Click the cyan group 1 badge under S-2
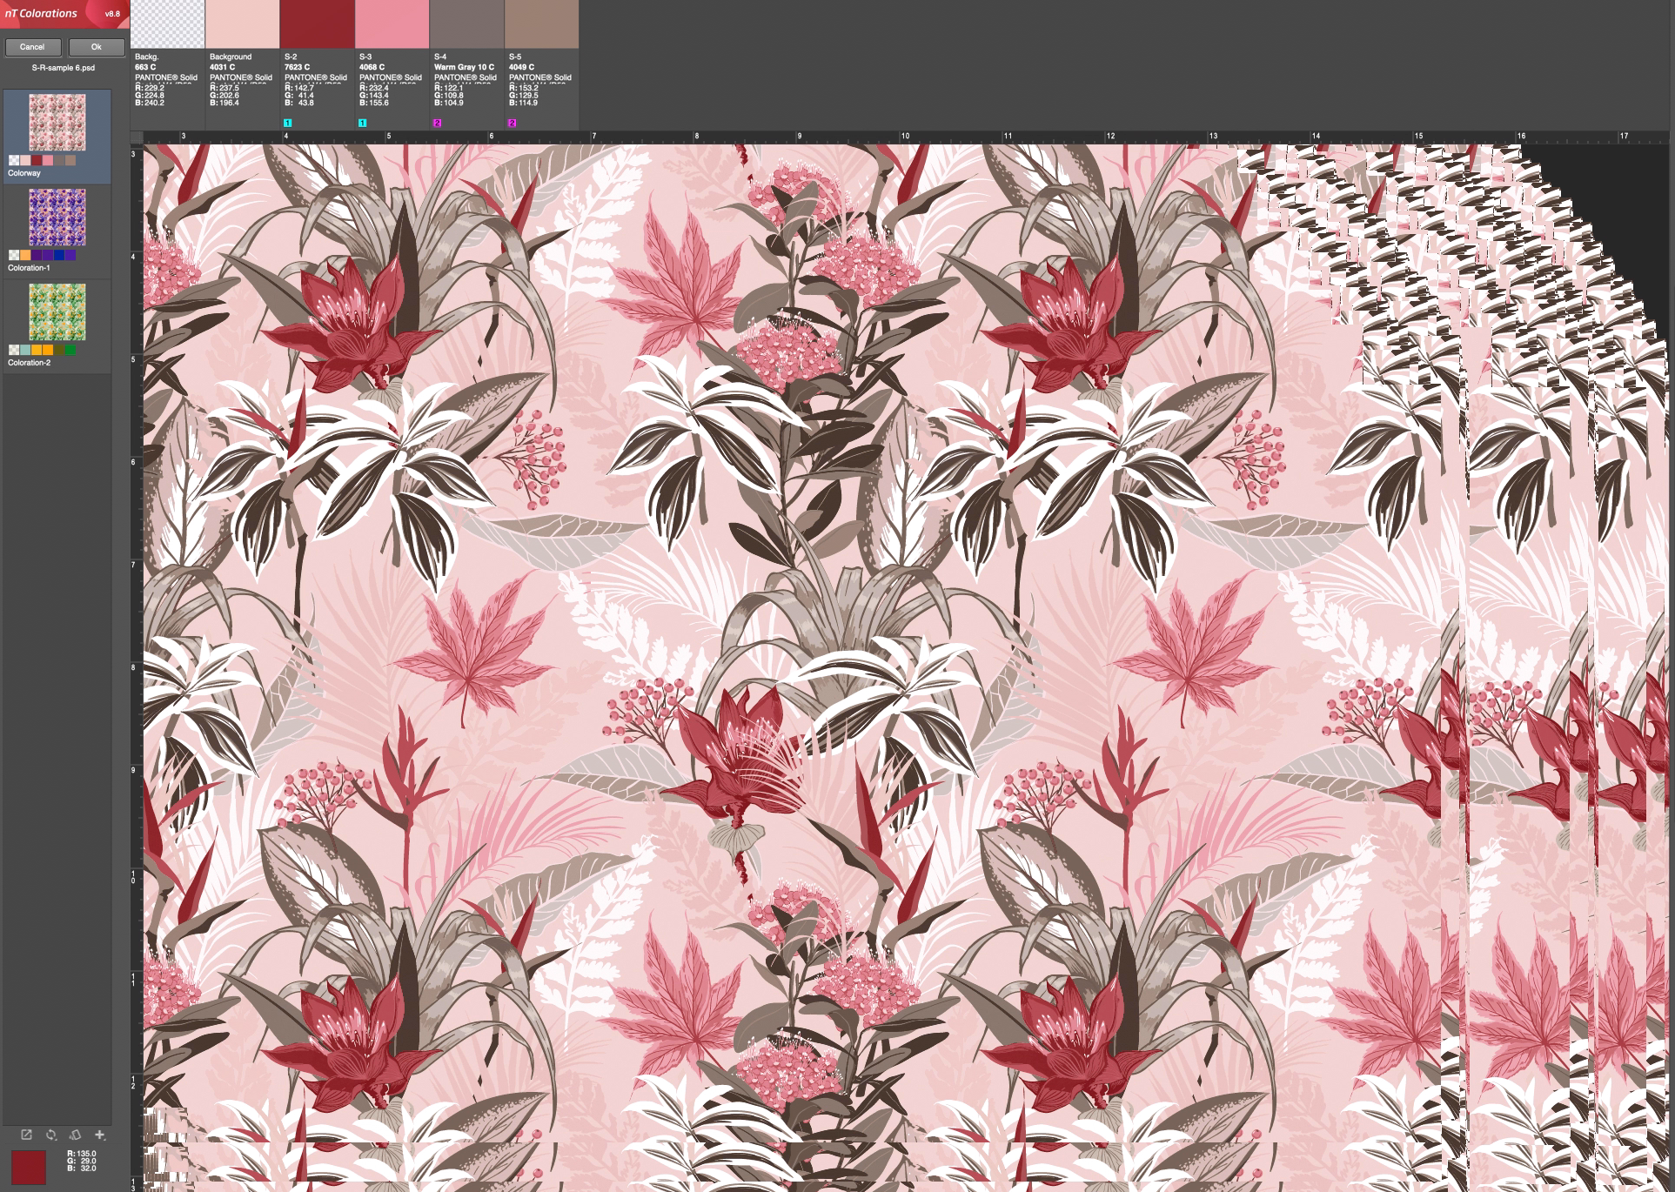This screenshot has width=1675, height=1192. 288,123
